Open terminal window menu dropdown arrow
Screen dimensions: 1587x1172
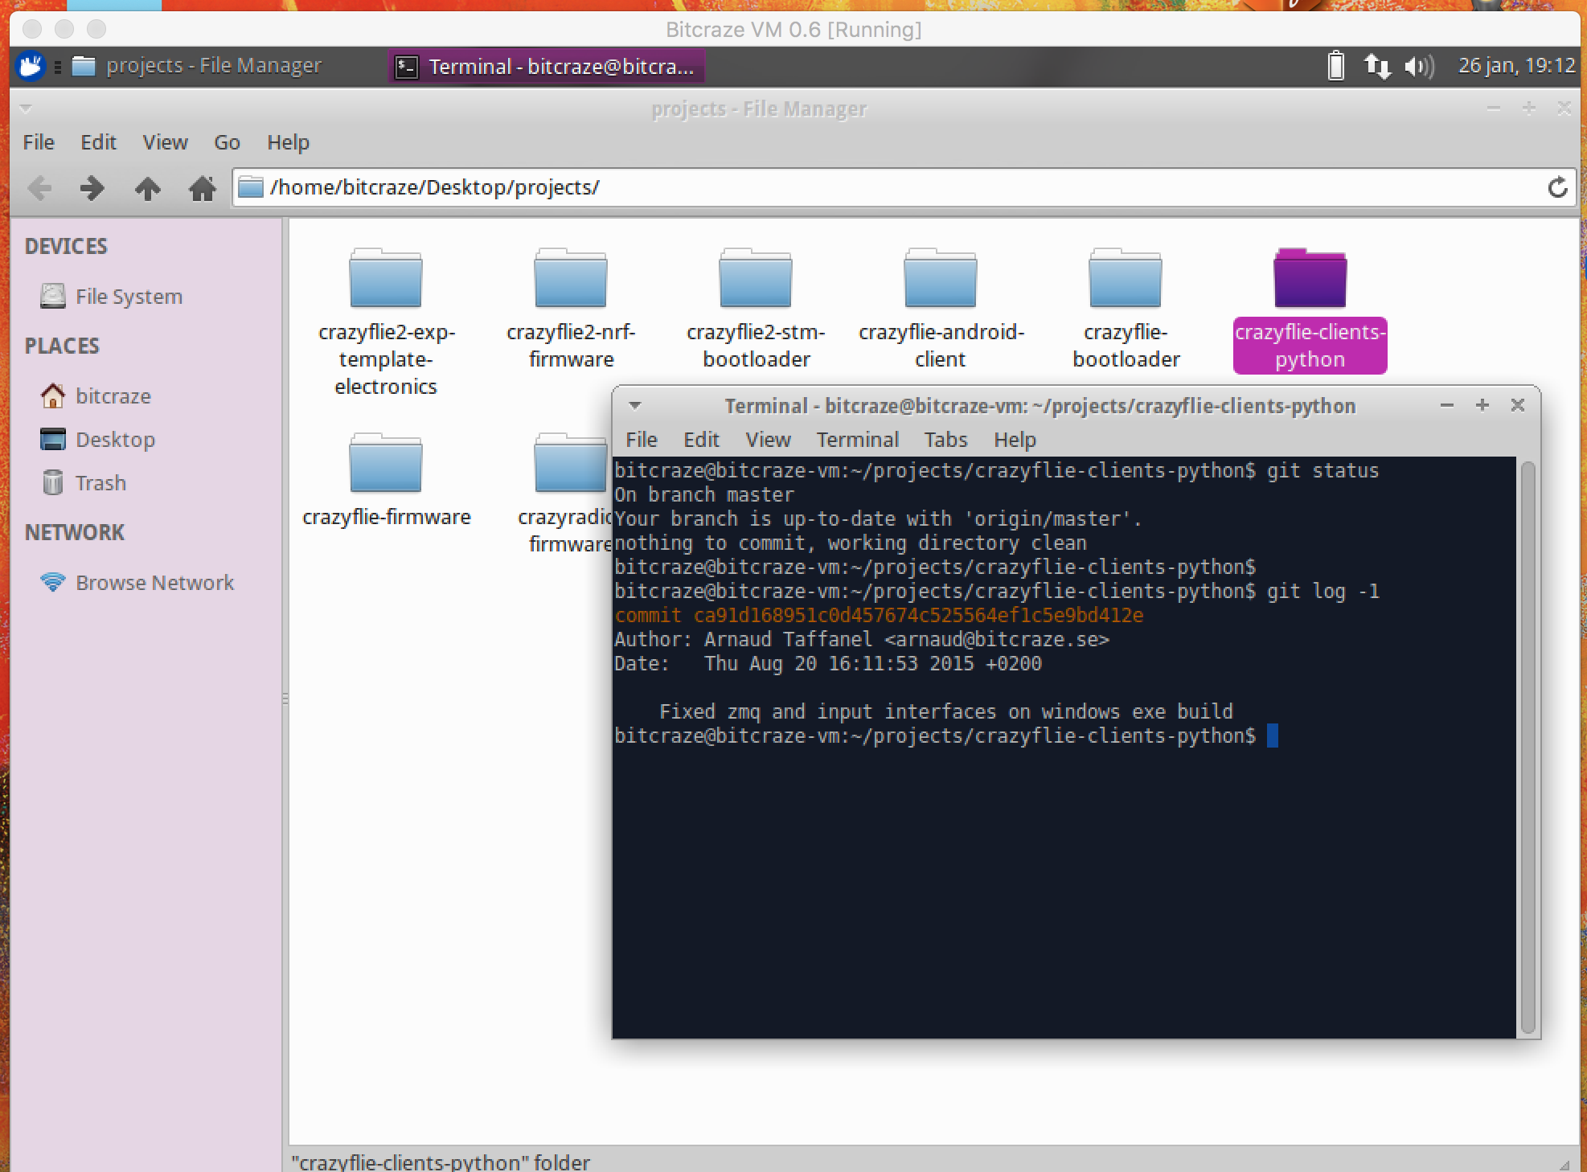point(634,405)
